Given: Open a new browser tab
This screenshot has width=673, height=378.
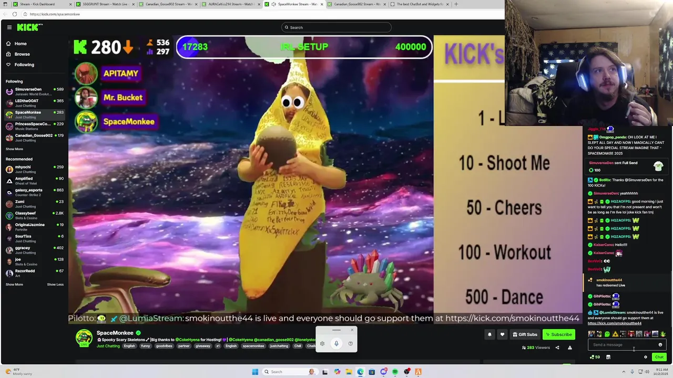Looking at the screenshot, I should pos(456,4).
